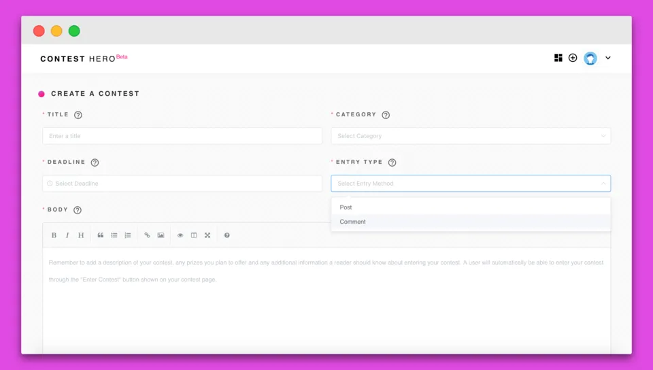Toggle bold formatting in body editor
Screen dimensions: 653x370
(x=54, y=235)
